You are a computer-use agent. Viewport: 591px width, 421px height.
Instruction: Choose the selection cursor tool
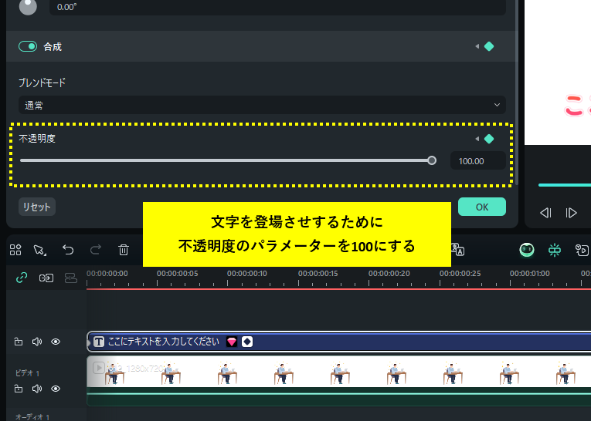[40, 250]
